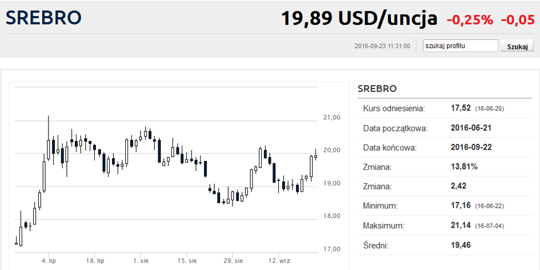Image resolution: width=540 pixels, height=270 pixels.
Task: Click the 19,89 USD/uncja price
Action: 359,18
